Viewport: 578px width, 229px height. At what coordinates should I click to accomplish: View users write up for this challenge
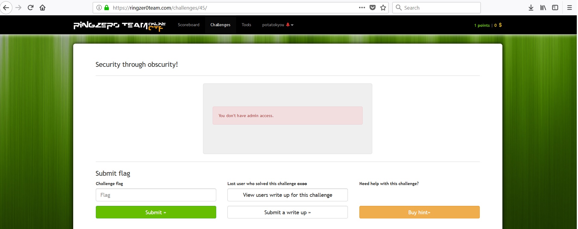[288, 195]
